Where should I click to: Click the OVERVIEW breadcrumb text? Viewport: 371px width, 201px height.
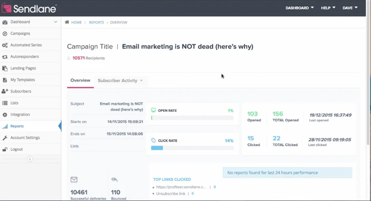coord(119,23)
